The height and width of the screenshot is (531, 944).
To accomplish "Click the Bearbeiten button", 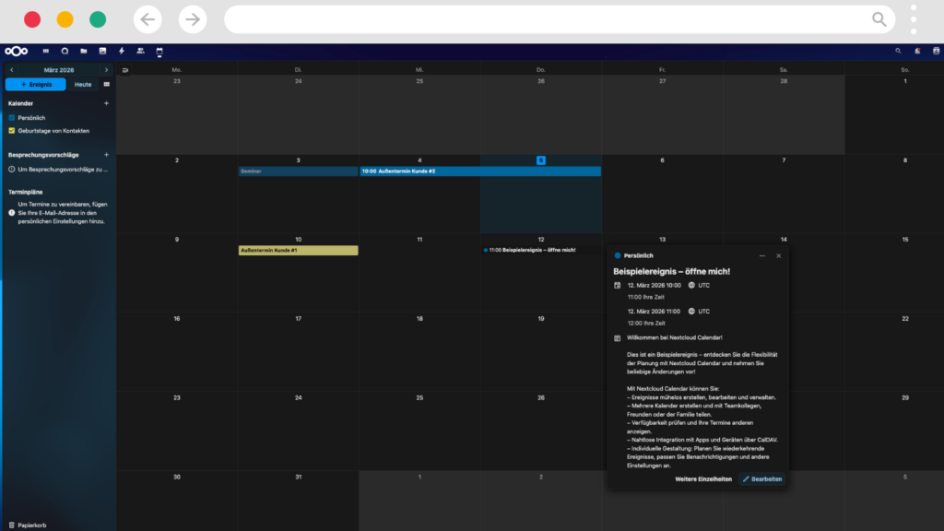I will pyautogui.click(x=762, y=479).
